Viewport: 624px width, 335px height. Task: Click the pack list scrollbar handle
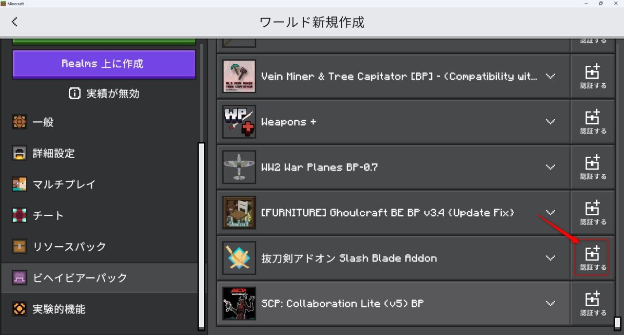617,323
